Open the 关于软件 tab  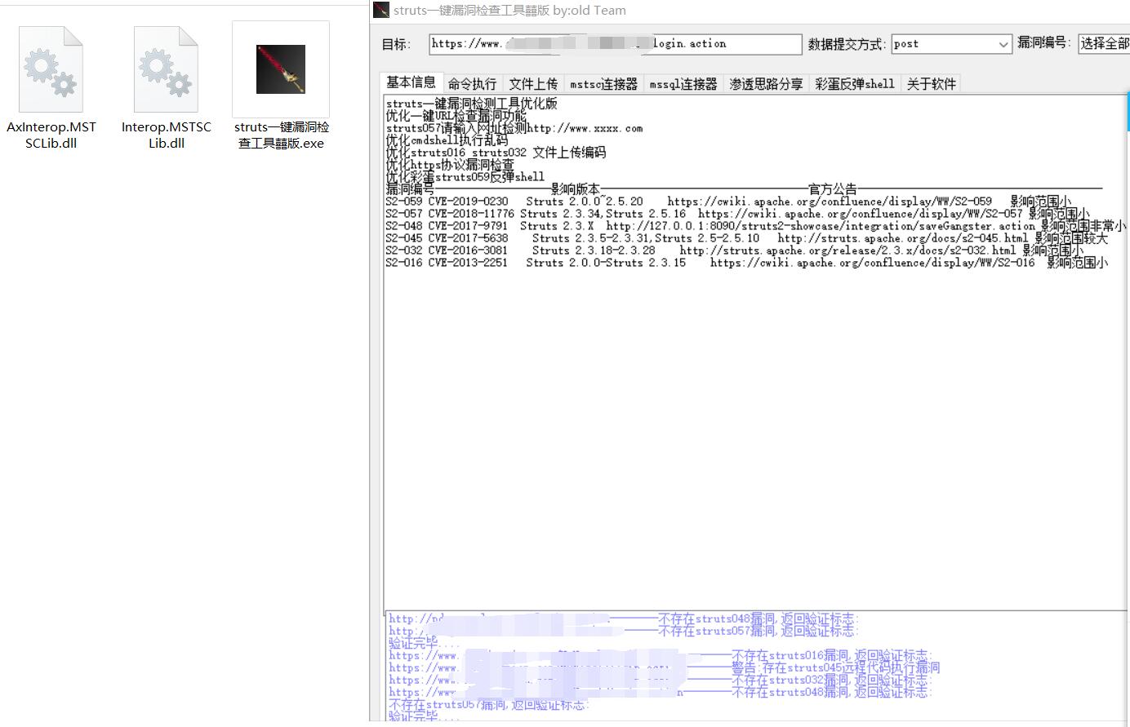tap(932, 84)
